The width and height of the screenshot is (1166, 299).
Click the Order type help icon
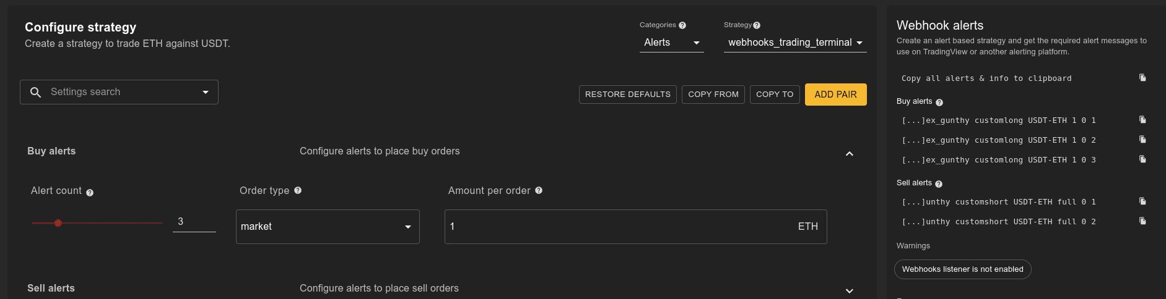click(298, 190)
